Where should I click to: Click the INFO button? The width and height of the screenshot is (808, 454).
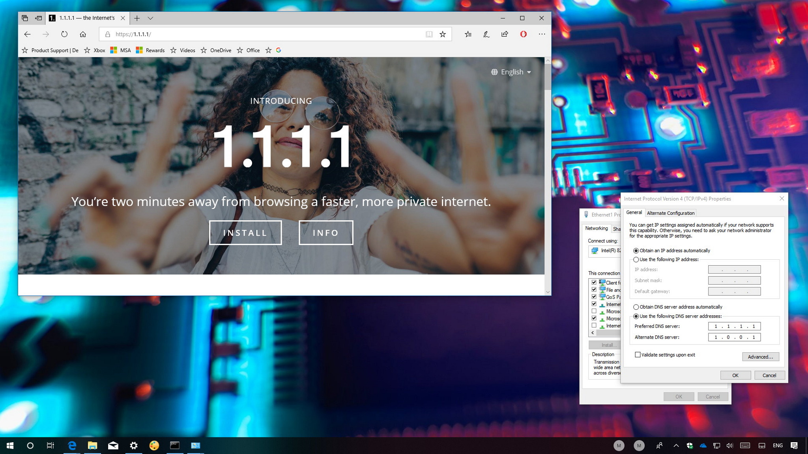326,233
